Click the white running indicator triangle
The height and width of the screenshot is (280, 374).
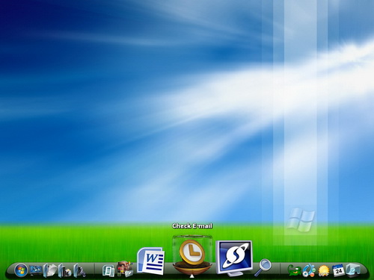click(x=191, y=276)
